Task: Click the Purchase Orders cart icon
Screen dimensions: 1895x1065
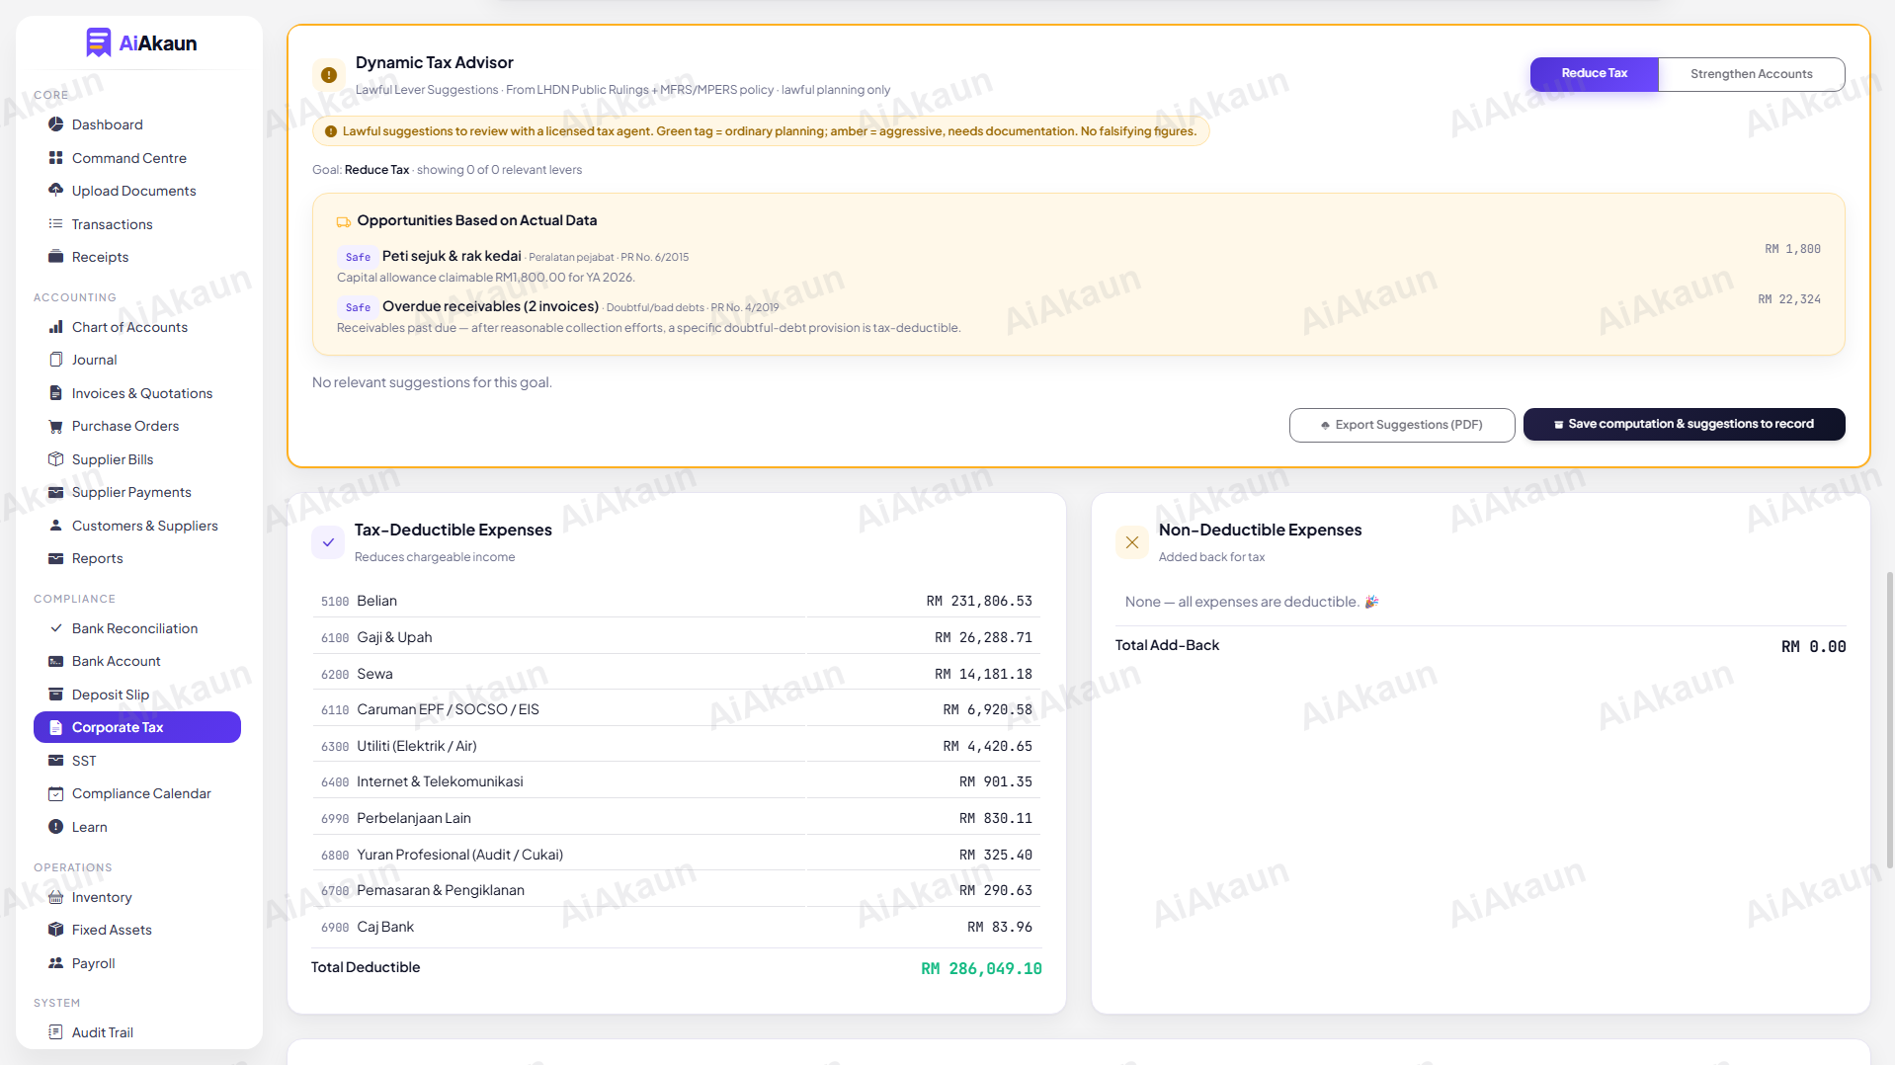Action: pos(56,426)
